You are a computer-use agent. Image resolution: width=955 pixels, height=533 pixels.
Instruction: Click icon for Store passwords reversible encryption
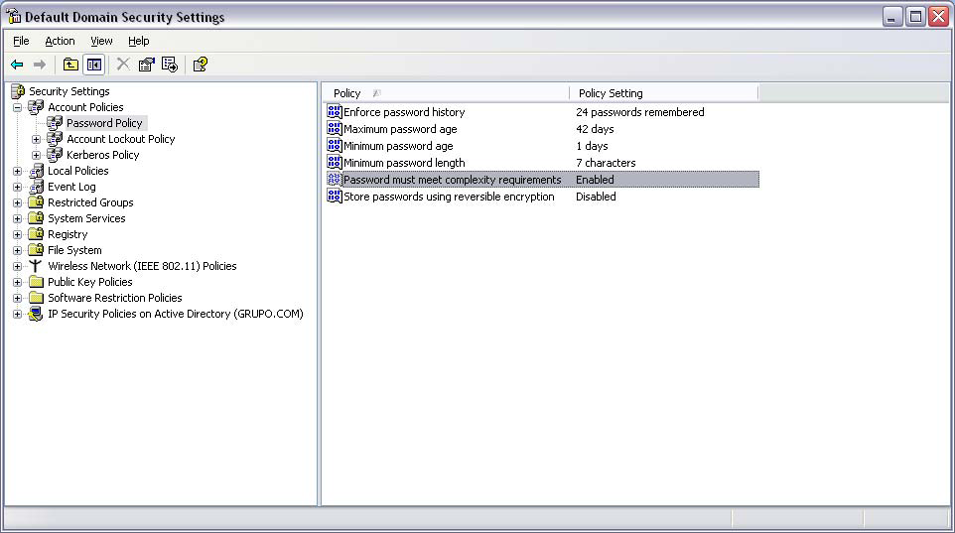tap(335, 197)
